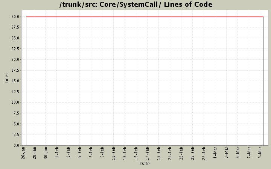
Task: Select the 9-Mar date tick label
Action: (x=260, y=153)
